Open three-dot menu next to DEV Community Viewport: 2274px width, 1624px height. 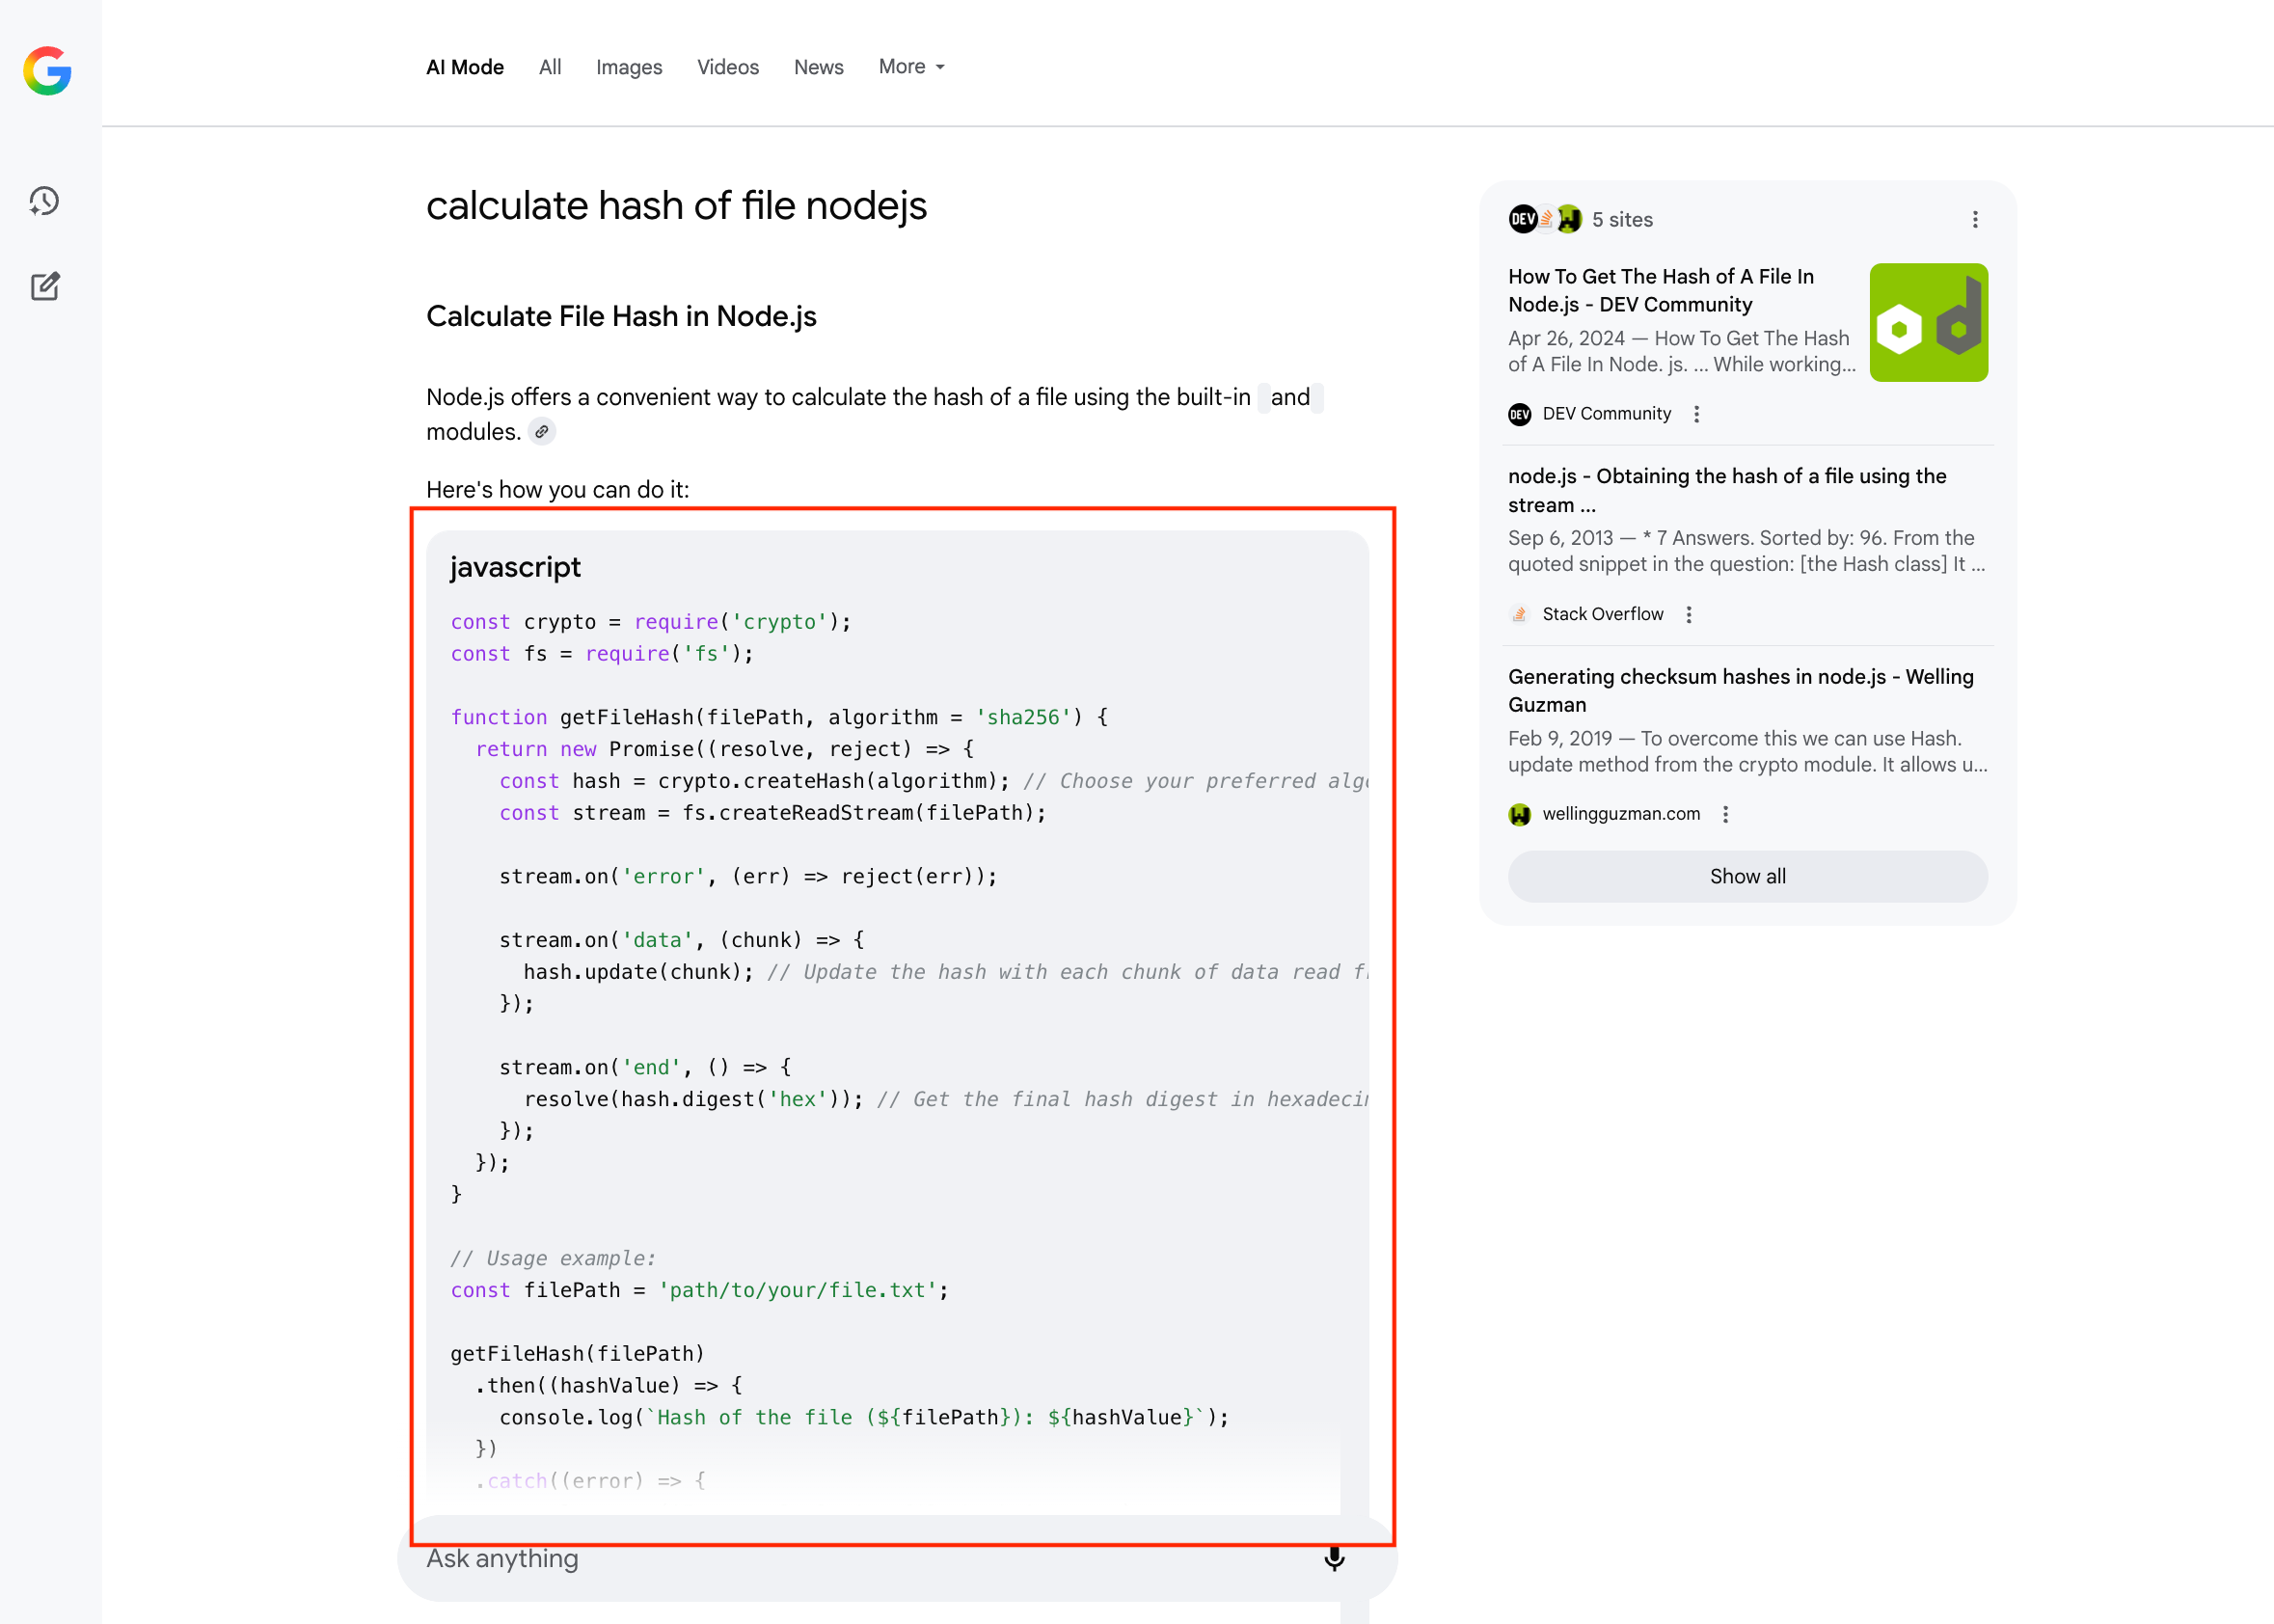tap(1696, 414)
